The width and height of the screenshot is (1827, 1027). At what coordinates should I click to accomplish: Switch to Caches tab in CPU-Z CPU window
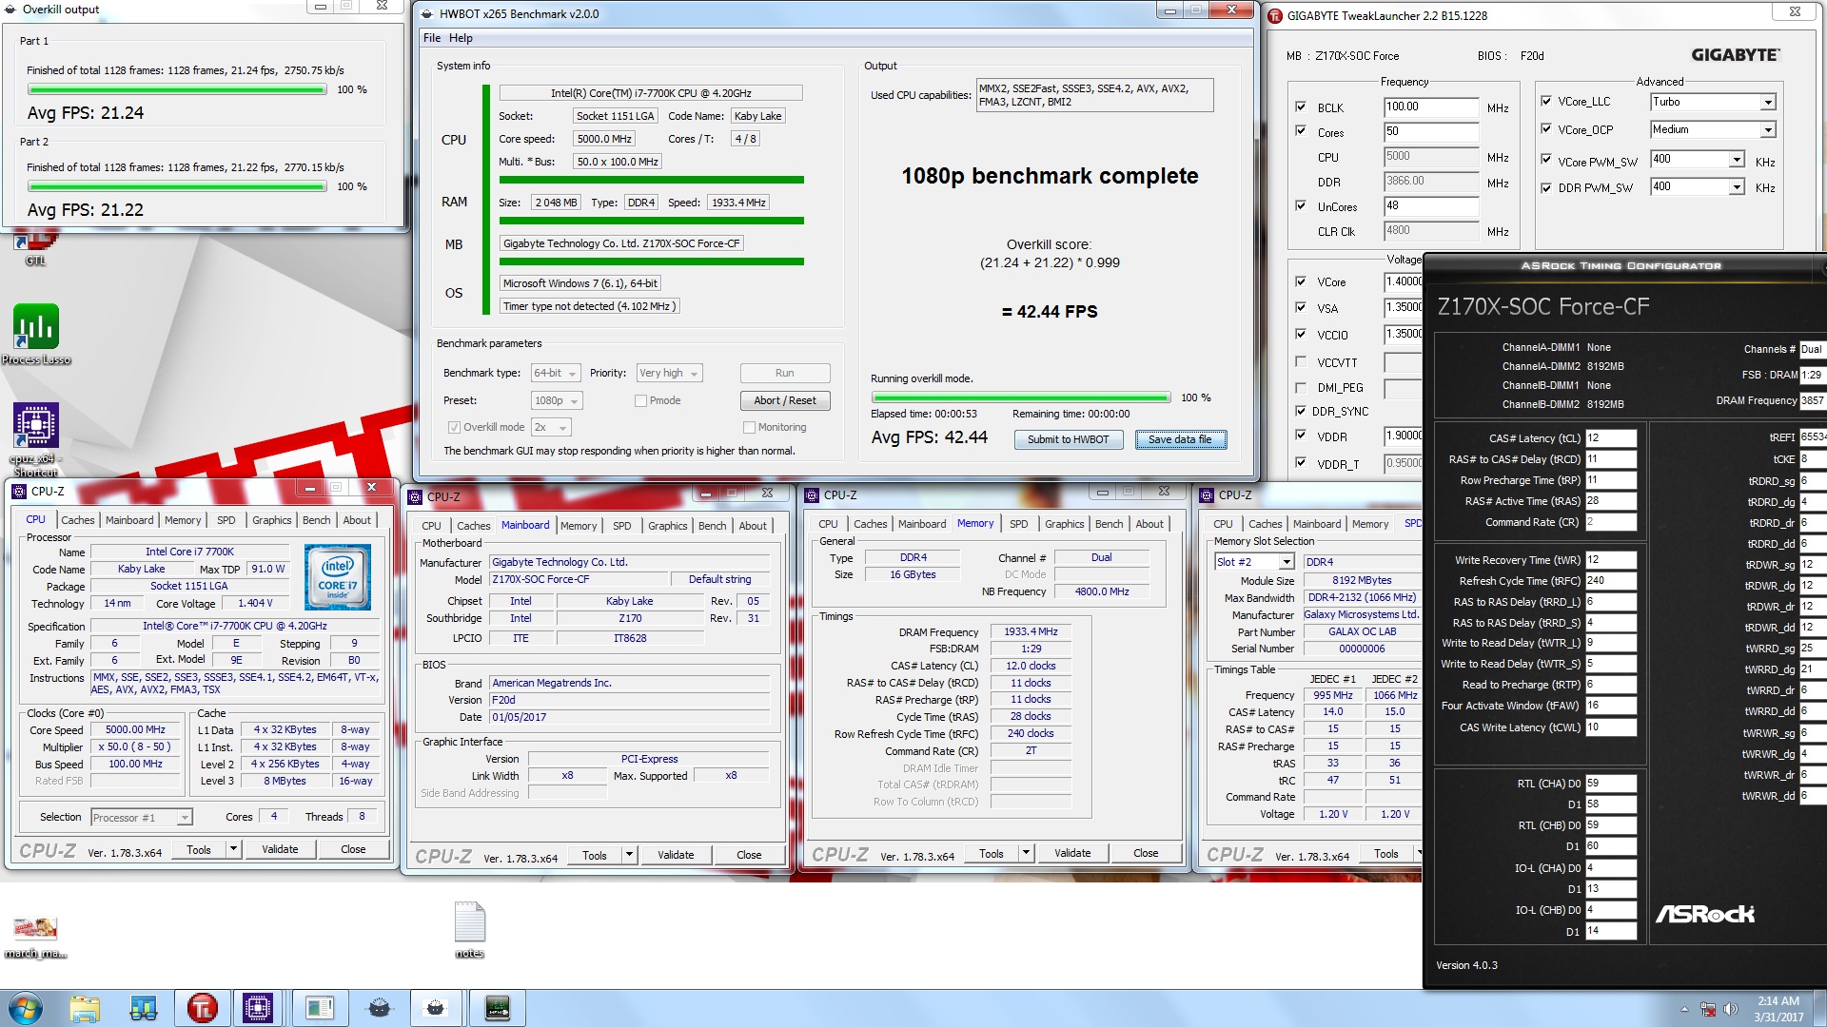[78, 520]
